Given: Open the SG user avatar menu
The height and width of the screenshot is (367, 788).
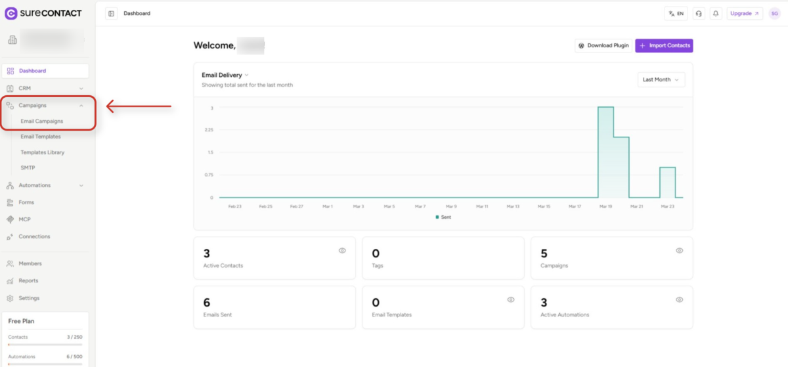Looking at the screenshot, I should 774,13.
